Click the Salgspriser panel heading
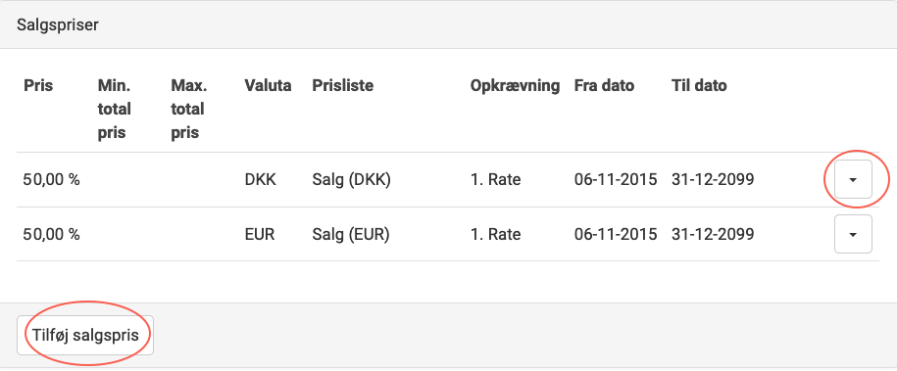The height and width of the screenshot is (371, 897). click(57, 25)
